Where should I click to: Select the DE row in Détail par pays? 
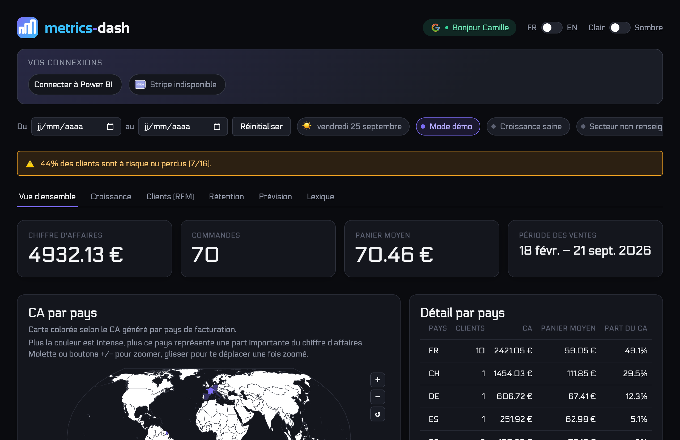pos(536,397)
